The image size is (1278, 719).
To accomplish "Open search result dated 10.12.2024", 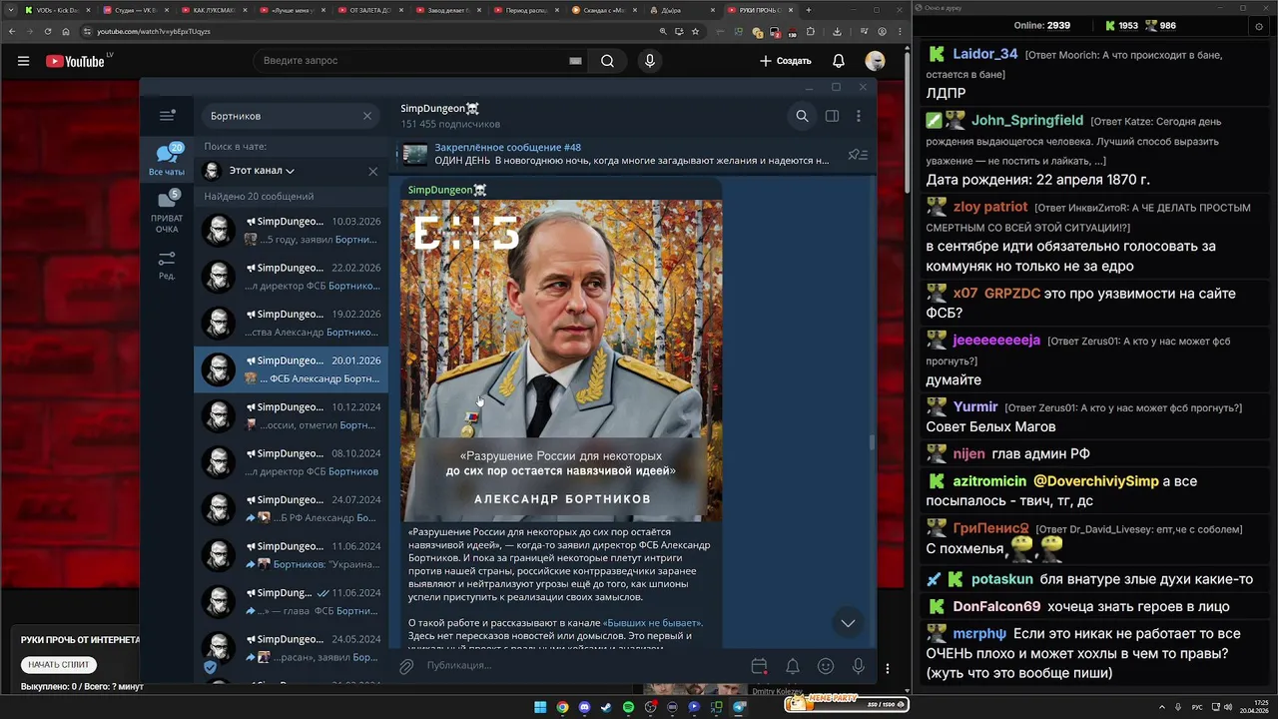I will (291, 415).
